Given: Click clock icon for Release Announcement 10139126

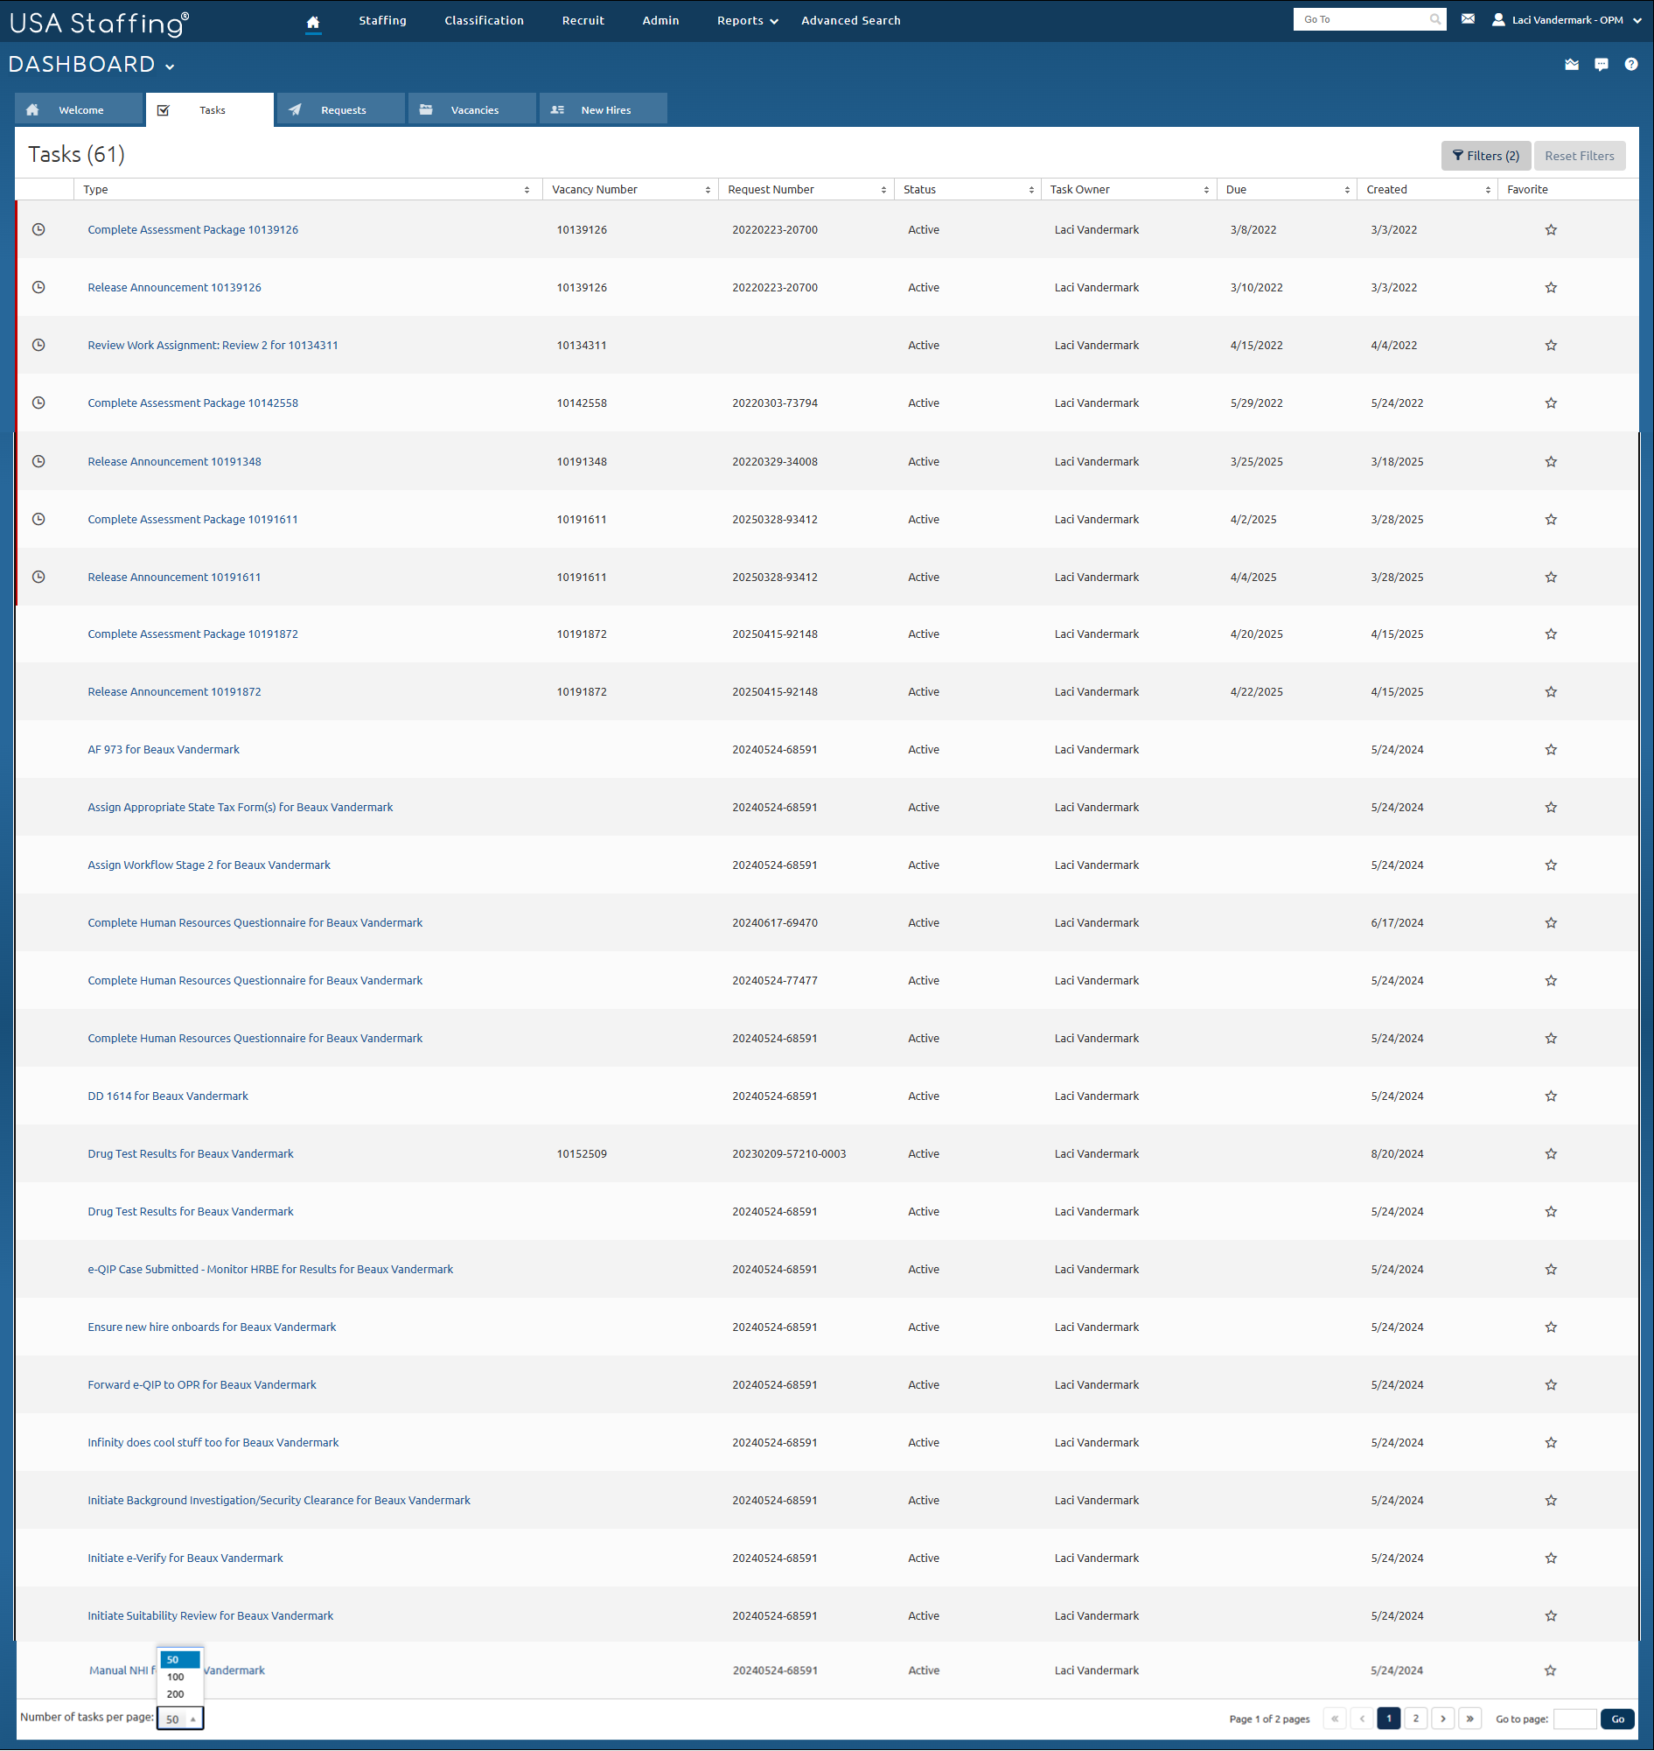Looking at the screenshot, I should tap(38, 287).
